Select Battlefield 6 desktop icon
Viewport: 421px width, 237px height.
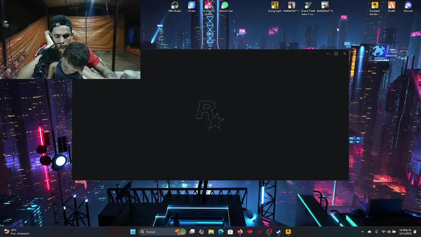tap(325, 7)
